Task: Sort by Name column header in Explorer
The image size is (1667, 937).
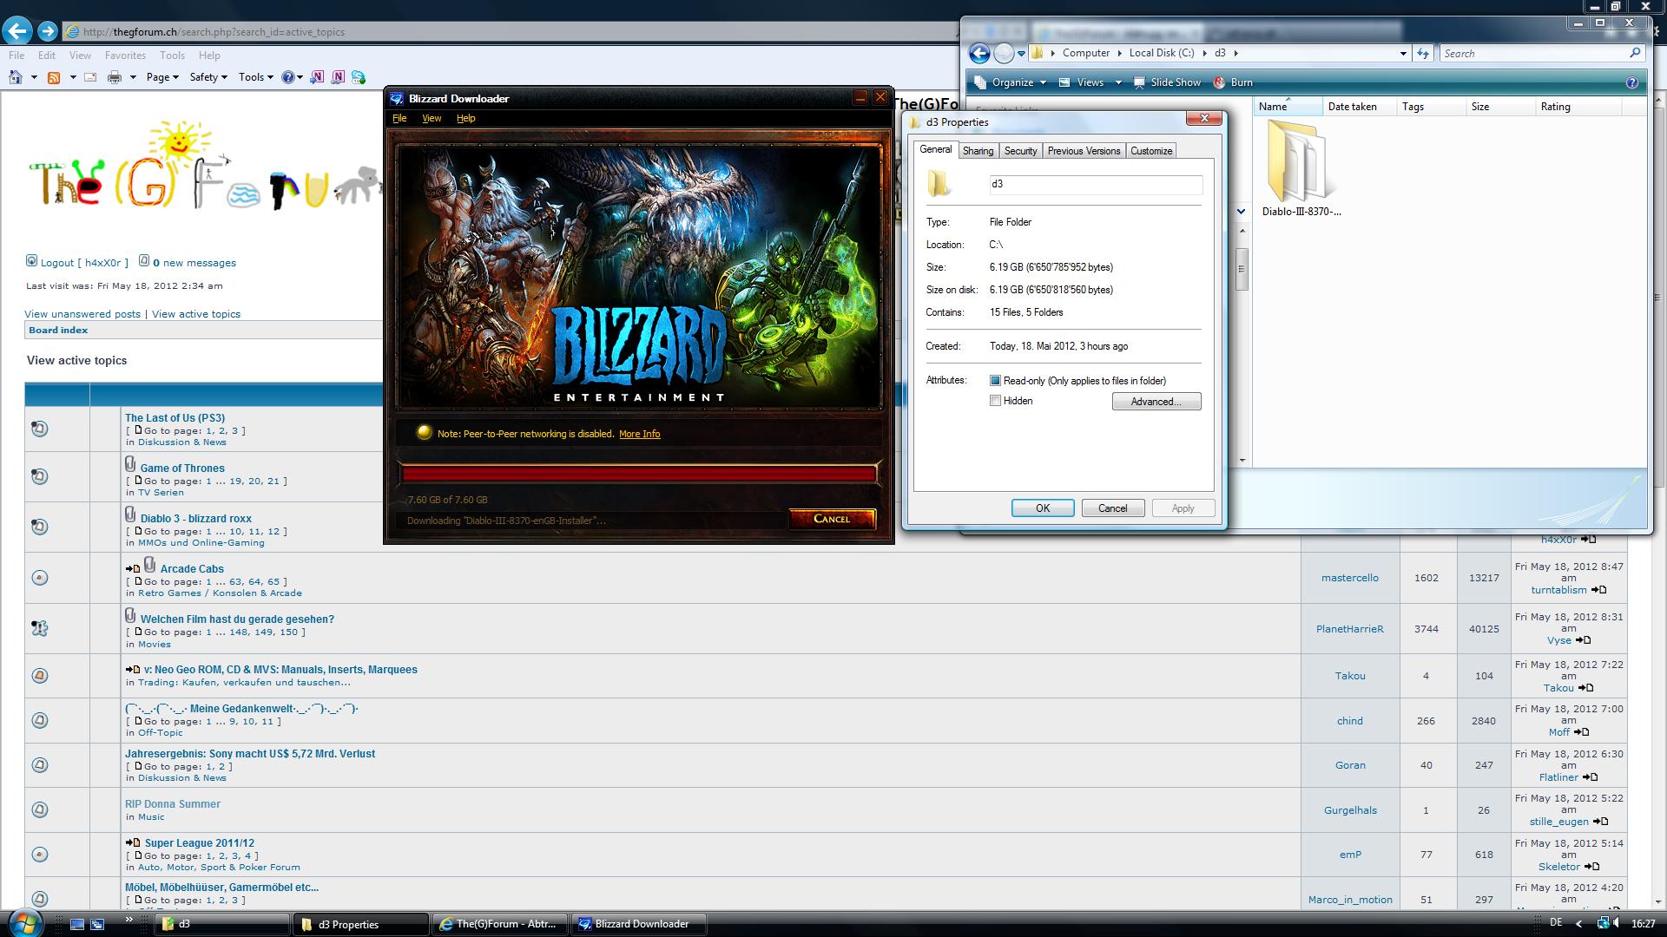Action: 1288,107
